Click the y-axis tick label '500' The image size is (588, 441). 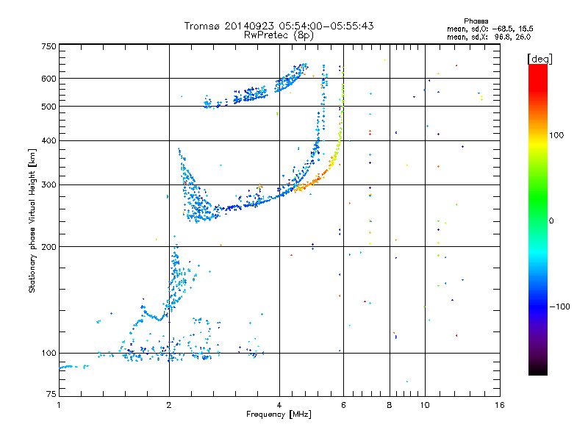pyautogui.click(x=49, y=107)
